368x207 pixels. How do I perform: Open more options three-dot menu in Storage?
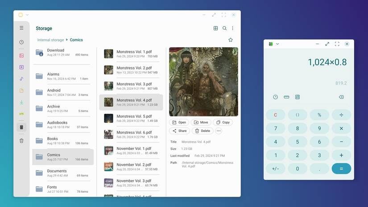[232, 28]
